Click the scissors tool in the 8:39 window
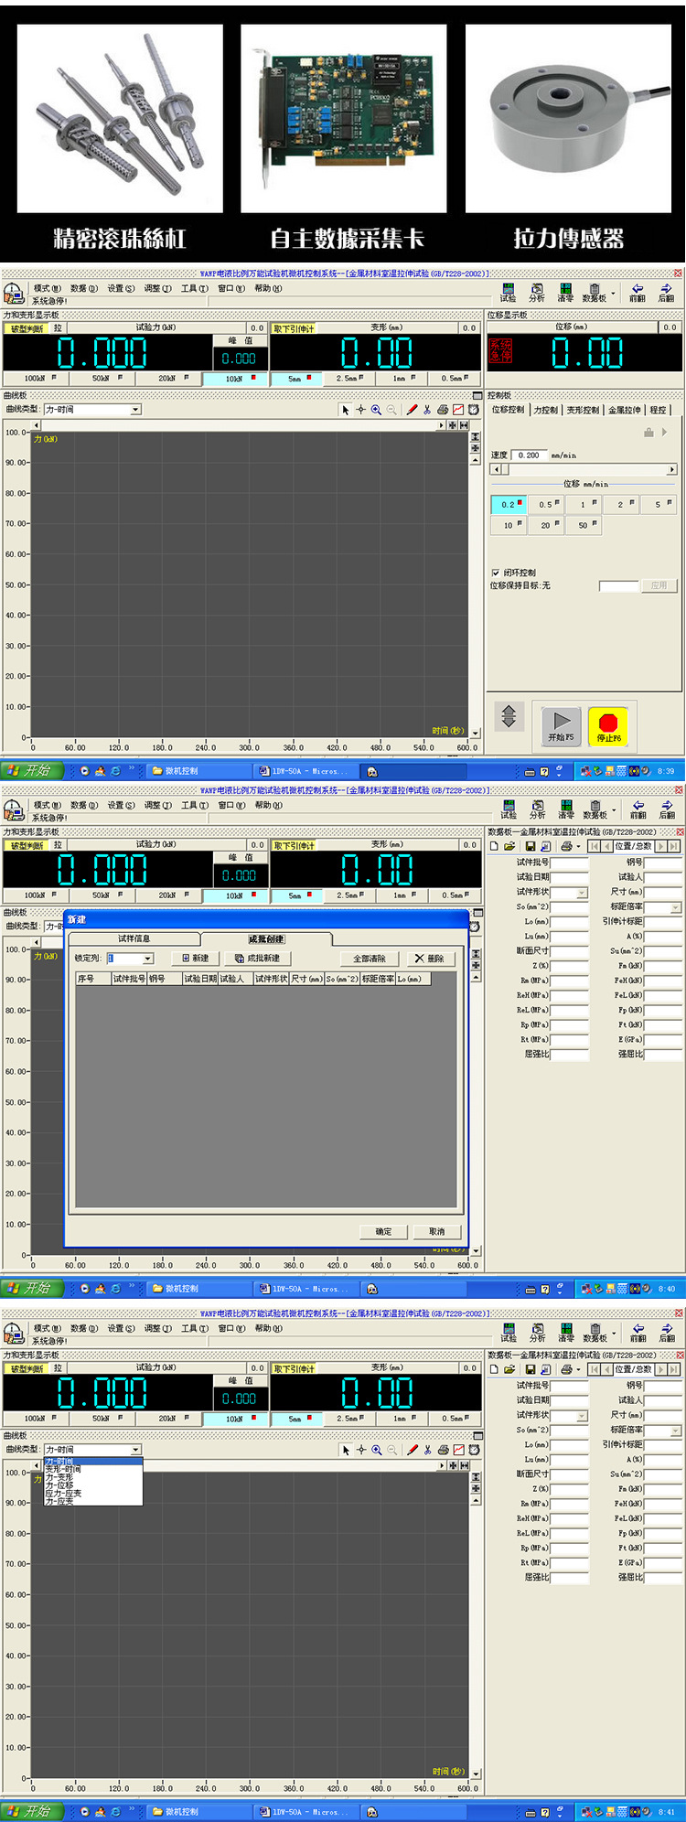The width and height of the screenshot is (686, 1822). tap(427, 410)
